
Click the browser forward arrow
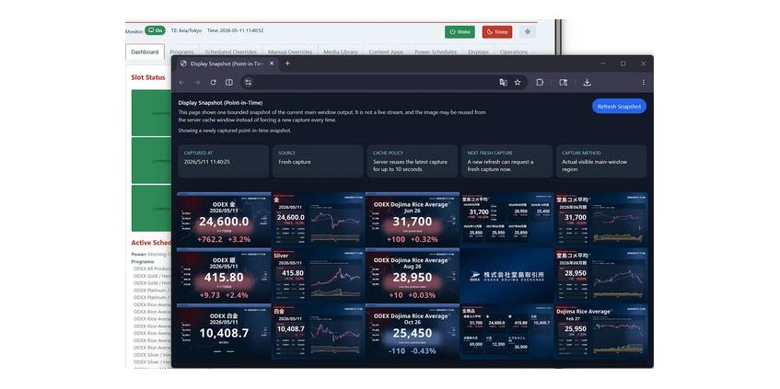(197, 83)
